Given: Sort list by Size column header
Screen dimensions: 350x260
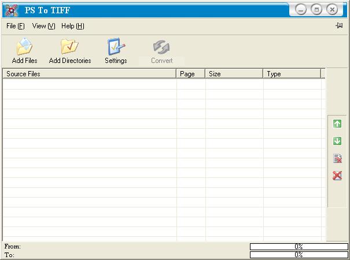Looking at the screenshot, I should pos(234,74).
